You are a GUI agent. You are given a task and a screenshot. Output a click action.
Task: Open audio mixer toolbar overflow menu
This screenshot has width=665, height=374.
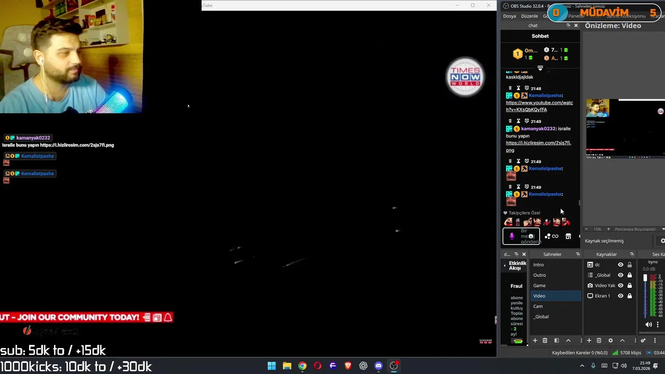point(655,341)
